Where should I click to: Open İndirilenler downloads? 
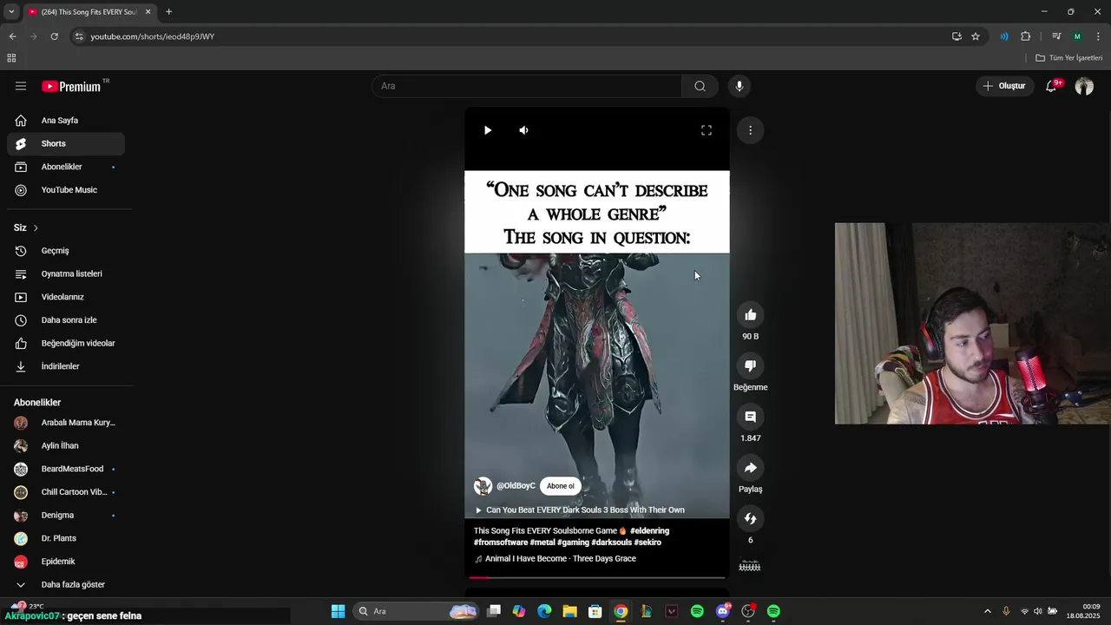pyautogui.click(x=66, y=366)
